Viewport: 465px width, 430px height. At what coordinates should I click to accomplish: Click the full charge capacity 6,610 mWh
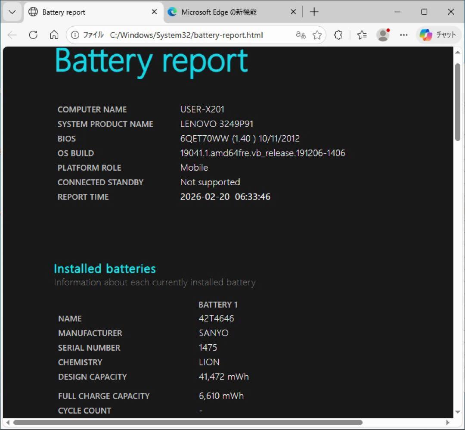click(221, 396)
